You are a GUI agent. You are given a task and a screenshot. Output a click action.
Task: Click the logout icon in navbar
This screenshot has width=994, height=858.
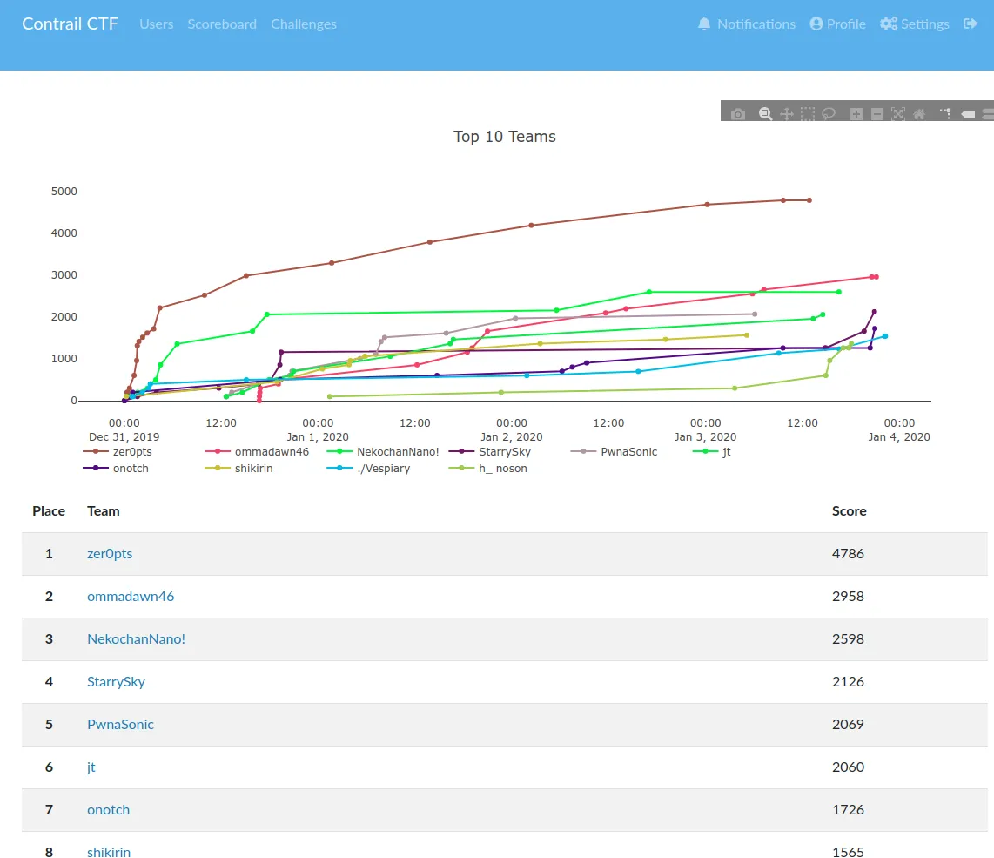(970, 24)
